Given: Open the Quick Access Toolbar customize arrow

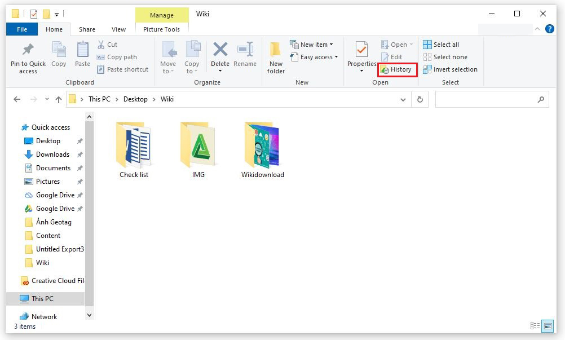Looking at the screenshot, I should tap(56, 15).
